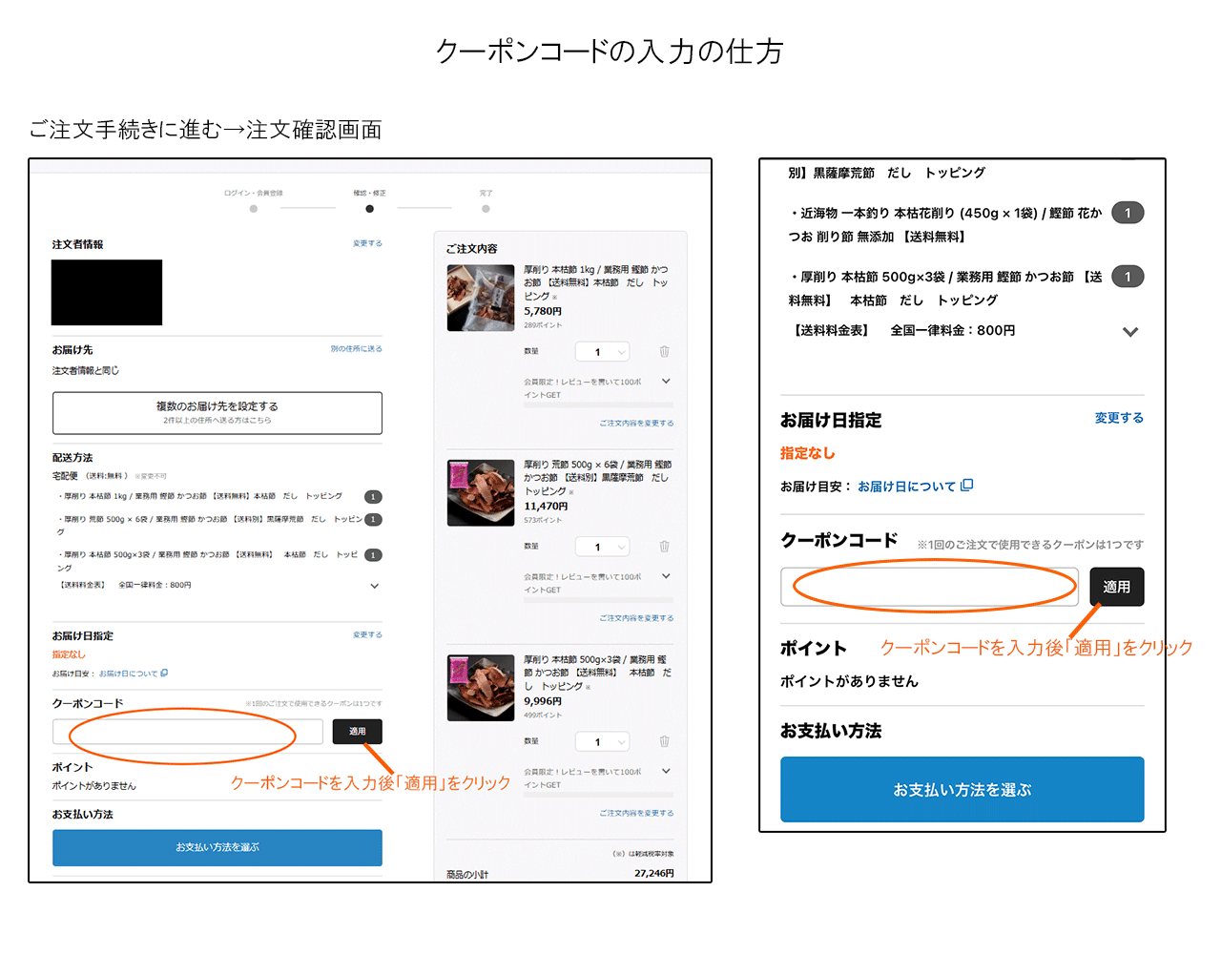Viewport: 1221px width, 954px height.
Task: Click 複数のお届け先を設定する button
Action: 217,412
